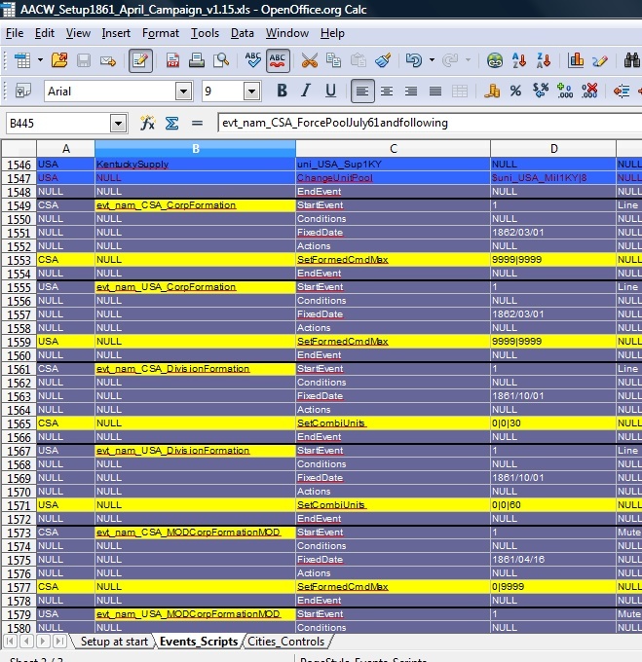This screenshot has width=642, height=662.
Task: Select column D header
Action: (552, 148)
